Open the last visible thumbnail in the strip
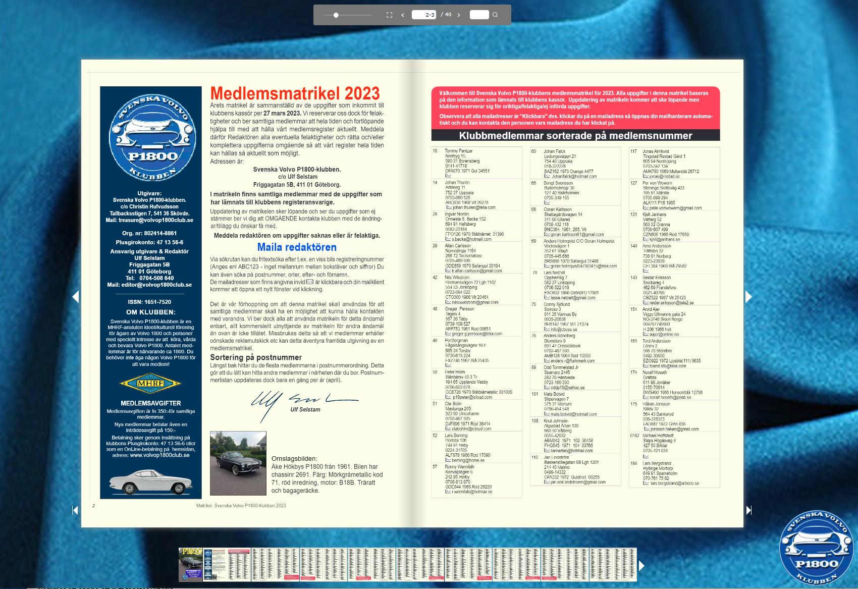The height and width of the screenshot is (589, 858). pyautogui.click(x=612, y=564)
